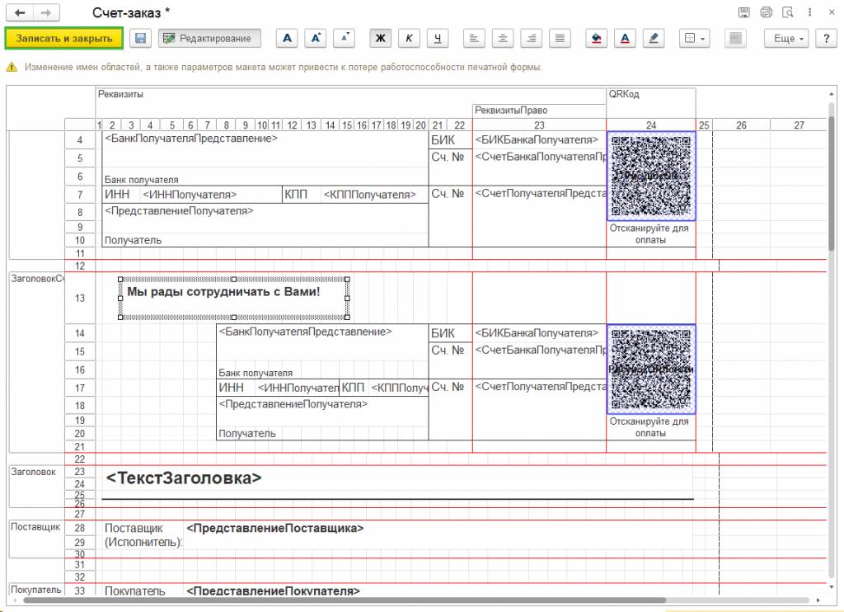
Task: Open the three-dot more options menu
Action: (x=809, y=12)
